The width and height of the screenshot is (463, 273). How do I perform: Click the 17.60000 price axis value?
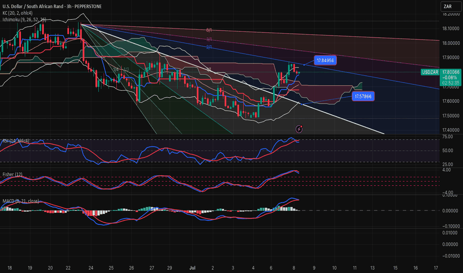[x=451, y=101]
